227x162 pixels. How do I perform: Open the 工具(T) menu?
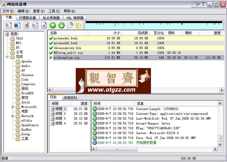coord(54,11)
